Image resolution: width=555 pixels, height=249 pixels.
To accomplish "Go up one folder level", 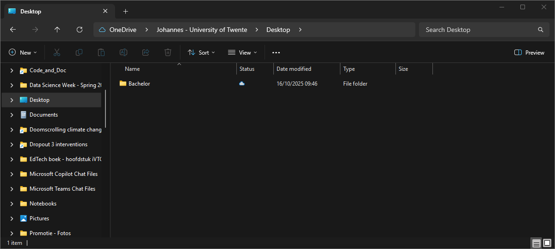I will pos(57,30).
